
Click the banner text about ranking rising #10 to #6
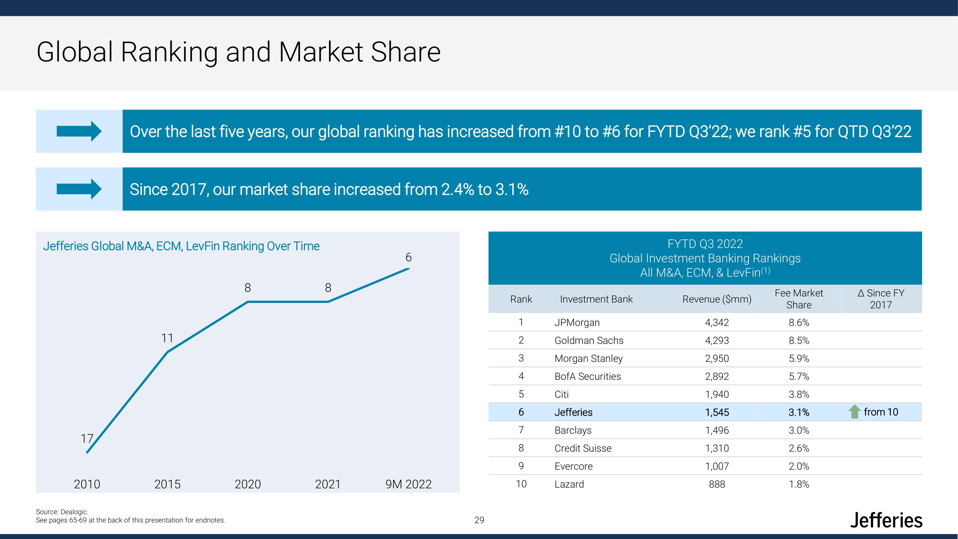[x=520, y=131]
